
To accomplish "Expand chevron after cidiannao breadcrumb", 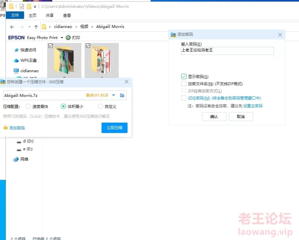I will 76,27.
